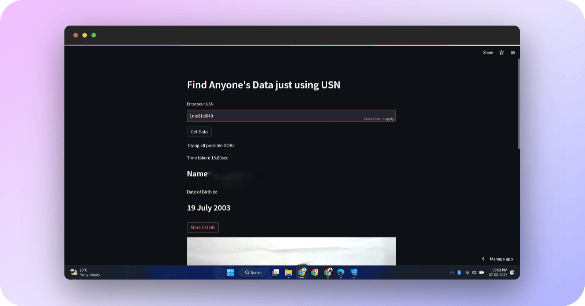
Task: Click the Bluetooth tray icon
Action: coord(459,272)
